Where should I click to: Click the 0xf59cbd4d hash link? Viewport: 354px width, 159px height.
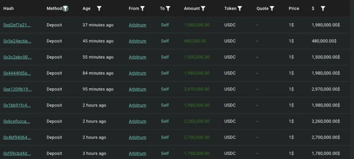click(x=17, y=153)
